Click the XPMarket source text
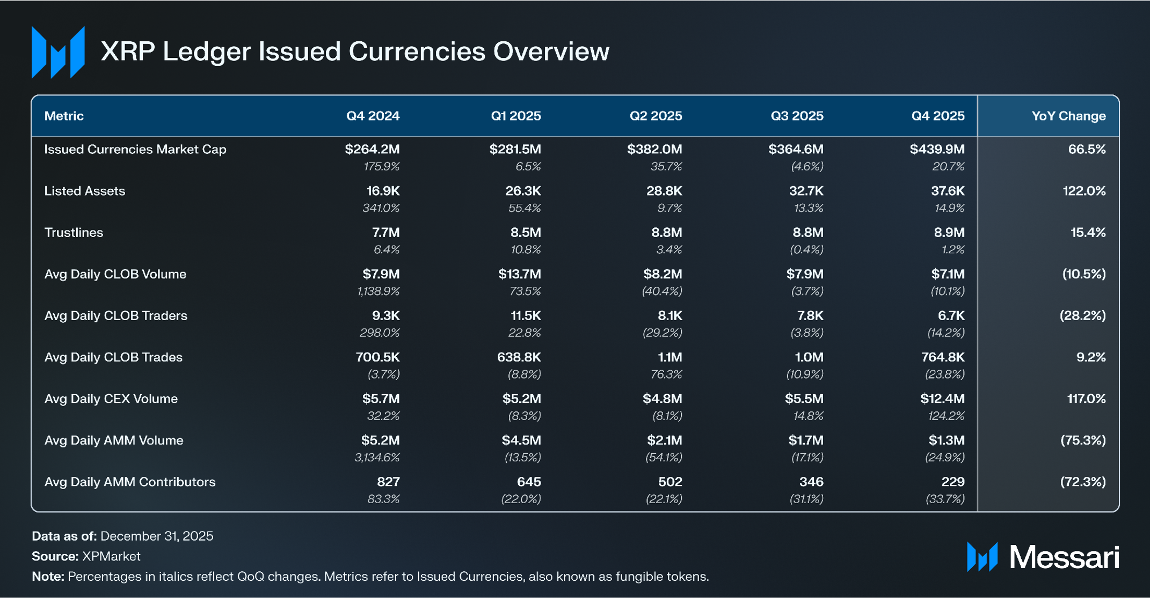Viewport: 1150px width, 598px height. click(111, 556)
